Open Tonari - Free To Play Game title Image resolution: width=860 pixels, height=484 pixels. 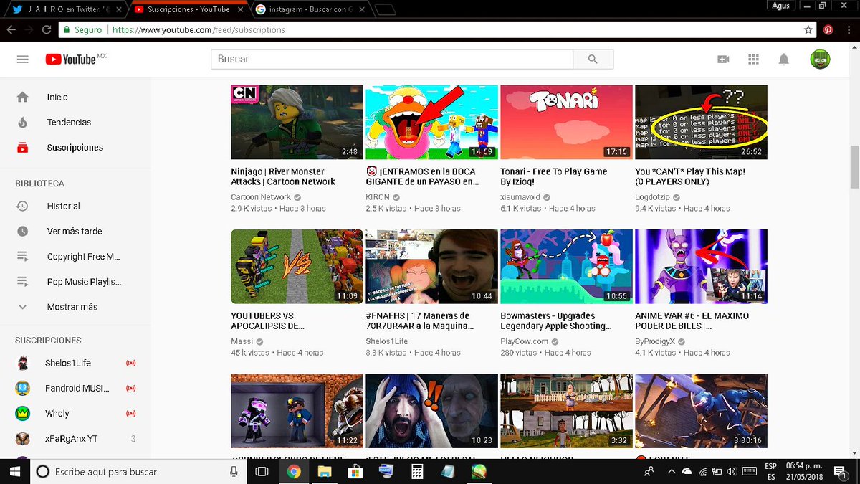[554, 176]
